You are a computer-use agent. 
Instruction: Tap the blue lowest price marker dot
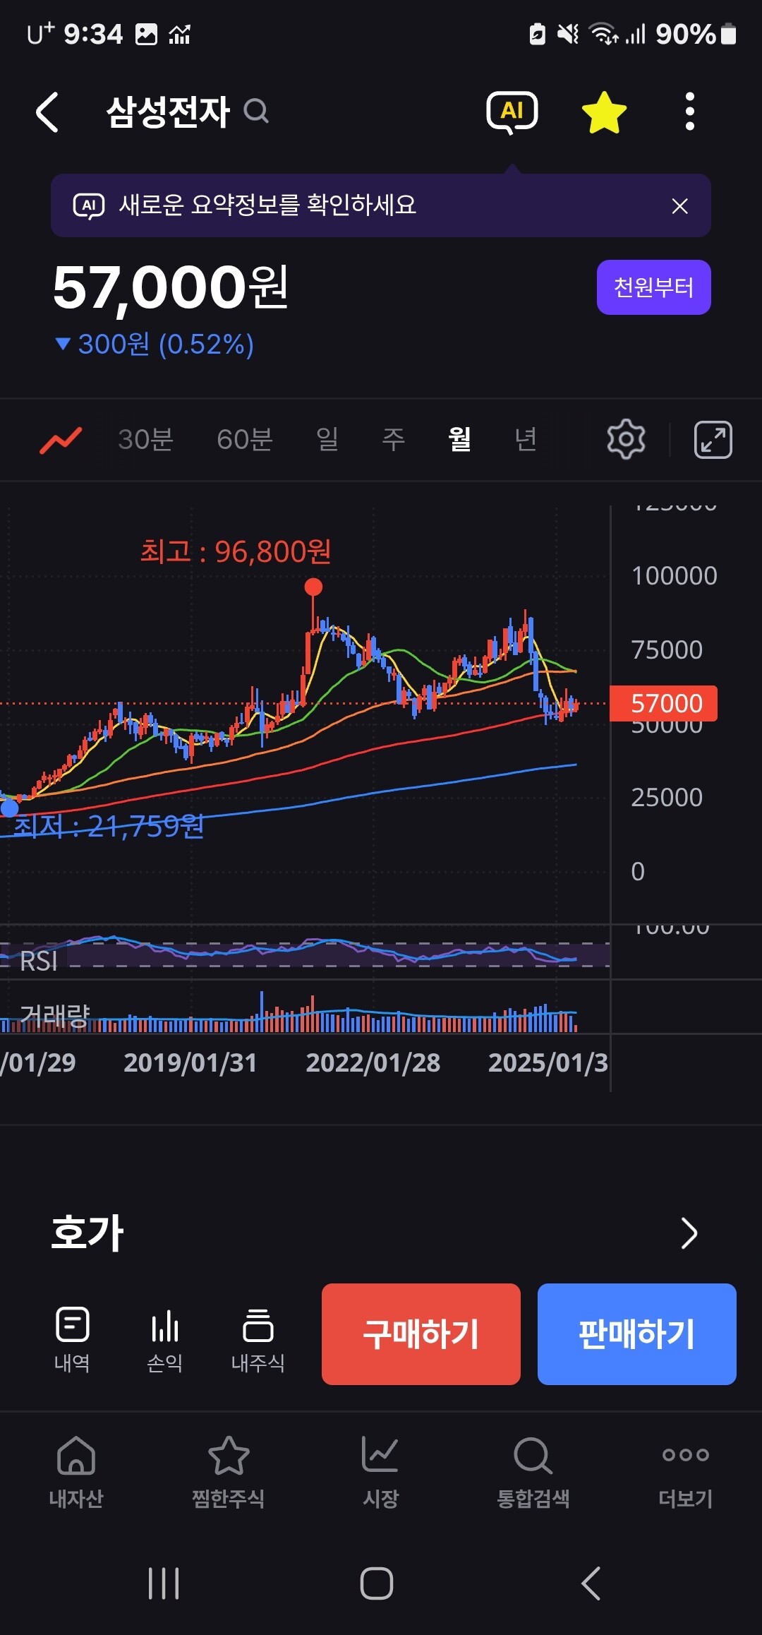tap(10, 808)
